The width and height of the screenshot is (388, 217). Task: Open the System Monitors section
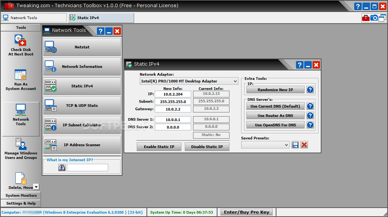coord(21,196)
